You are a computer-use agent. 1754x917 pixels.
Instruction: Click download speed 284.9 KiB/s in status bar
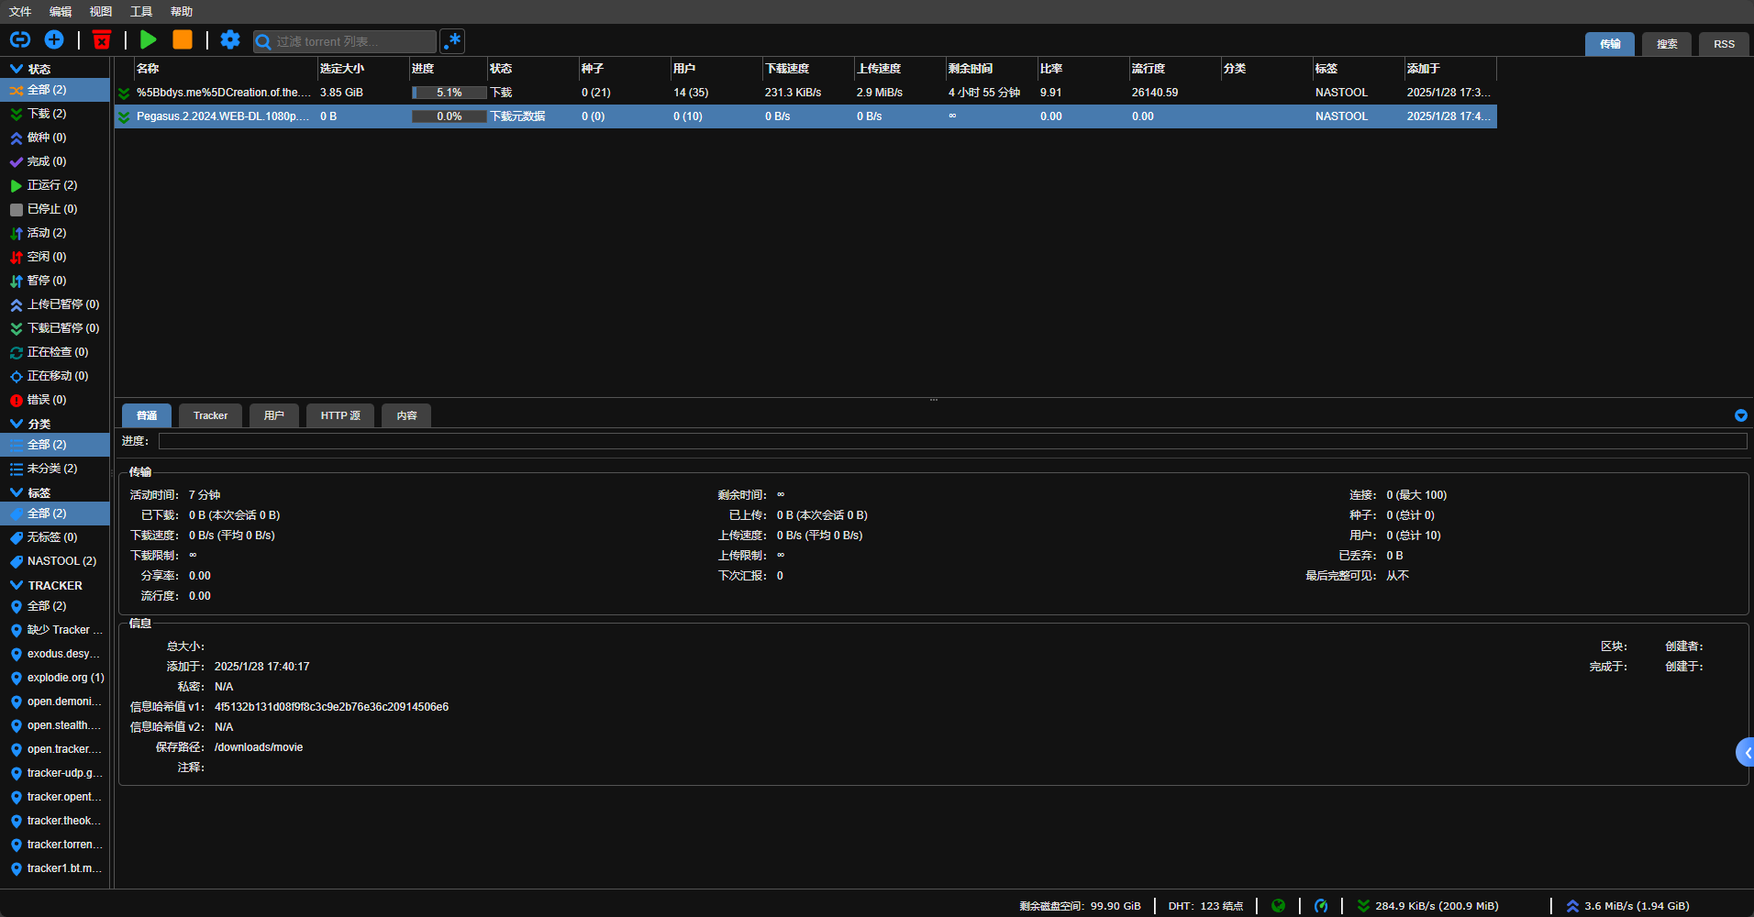pos(1427,906)
